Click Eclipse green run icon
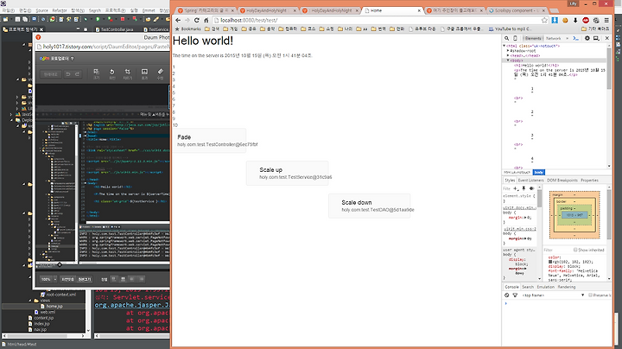Screen dimensions: 622x349 (x=98, y=19)
